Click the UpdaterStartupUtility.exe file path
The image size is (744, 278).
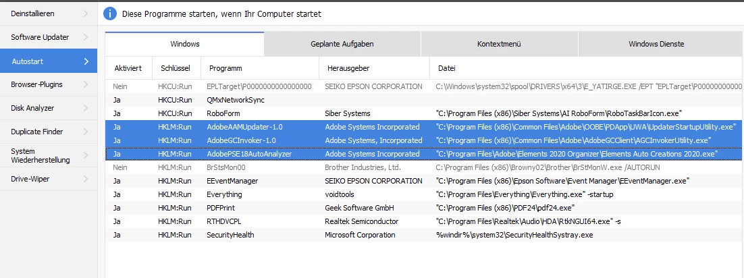click(585, 127)
